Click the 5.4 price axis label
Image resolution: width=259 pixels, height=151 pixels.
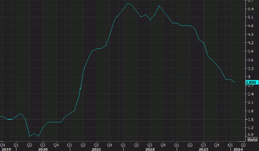click(251, 9)
